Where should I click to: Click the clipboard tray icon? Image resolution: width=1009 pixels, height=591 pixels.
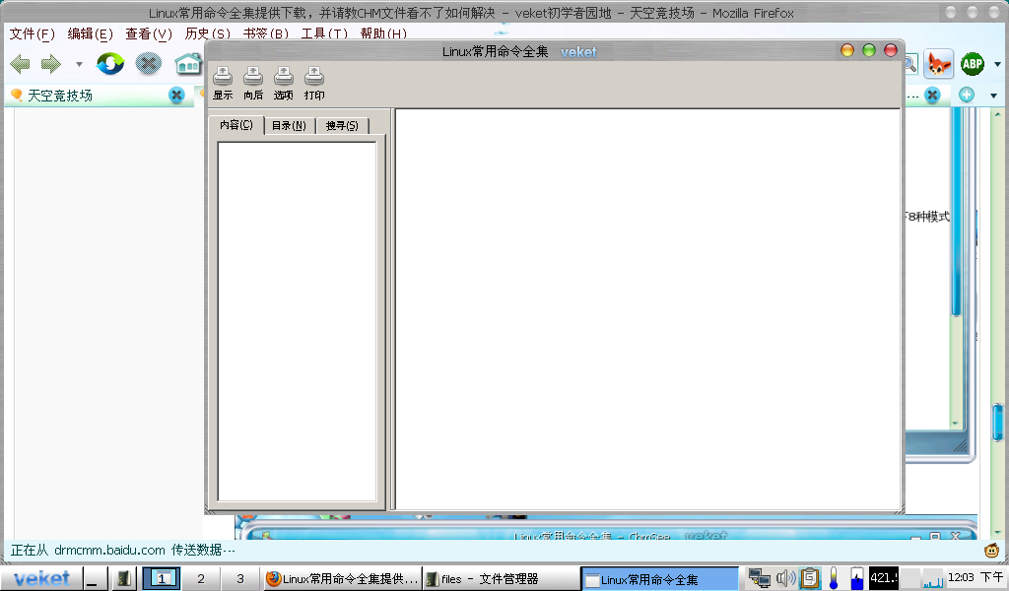810,578
